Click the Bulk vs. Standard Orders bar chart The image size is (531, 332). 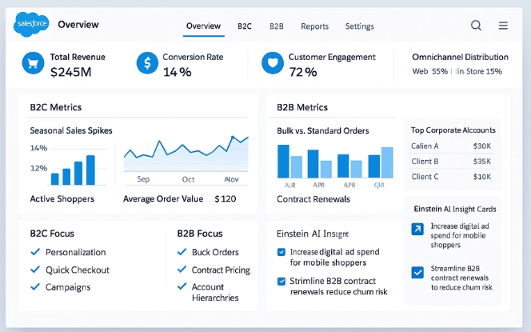pos(334,160)
